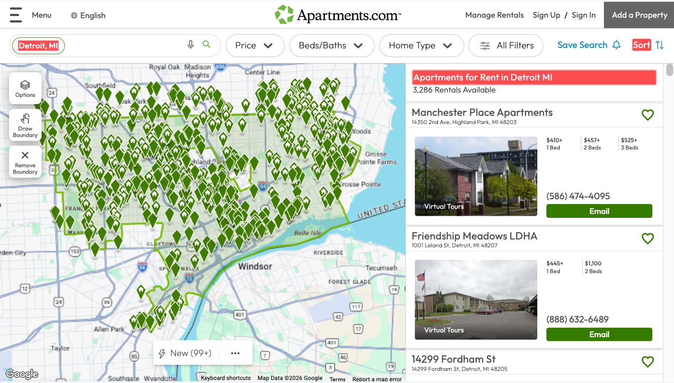
Task: Click the Apartments.com logo
Action: point(338,15)
